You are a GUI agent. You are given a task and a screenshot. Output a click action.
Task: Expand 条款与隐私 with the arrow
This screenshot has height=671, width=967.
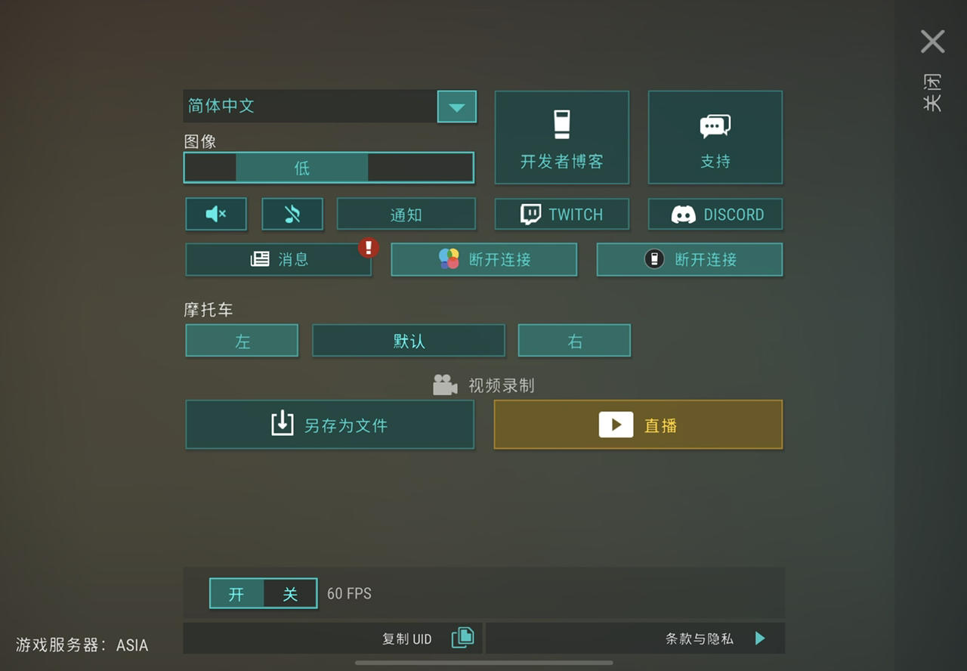click(760, 639)
